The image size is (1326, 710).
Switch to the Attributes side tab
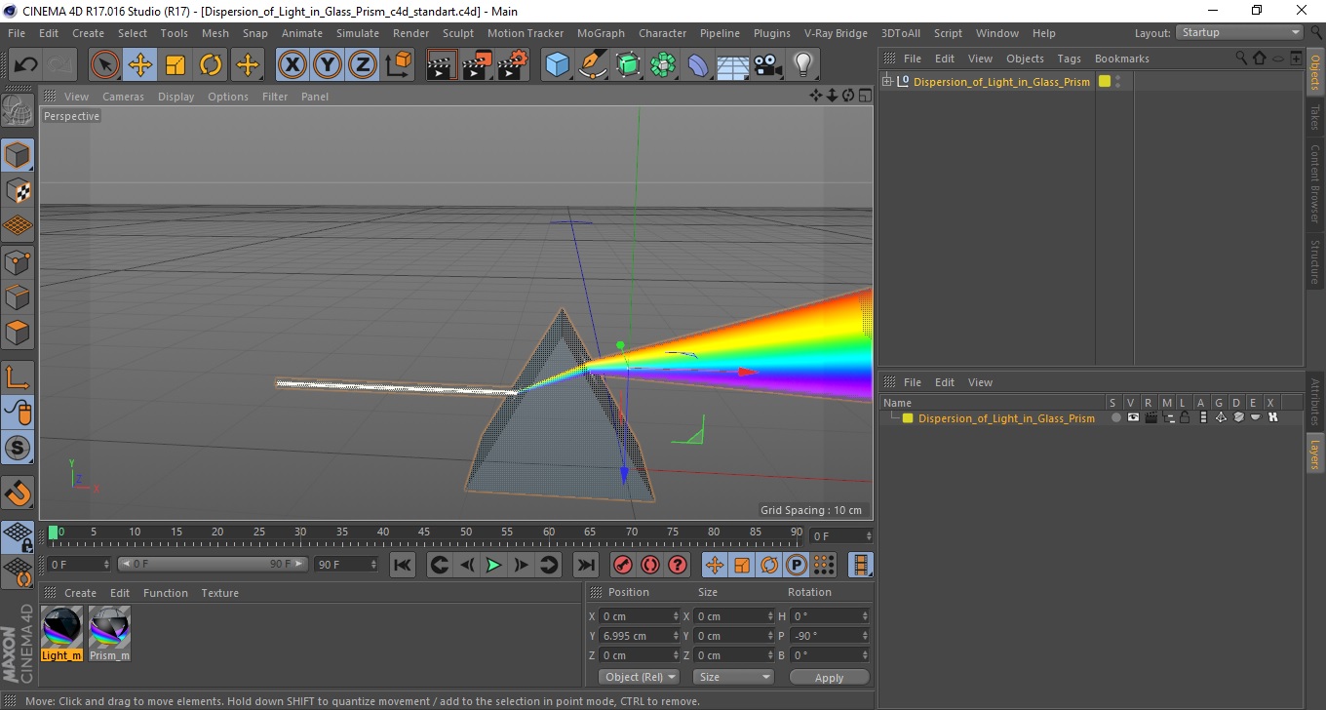pos(1315,404)
